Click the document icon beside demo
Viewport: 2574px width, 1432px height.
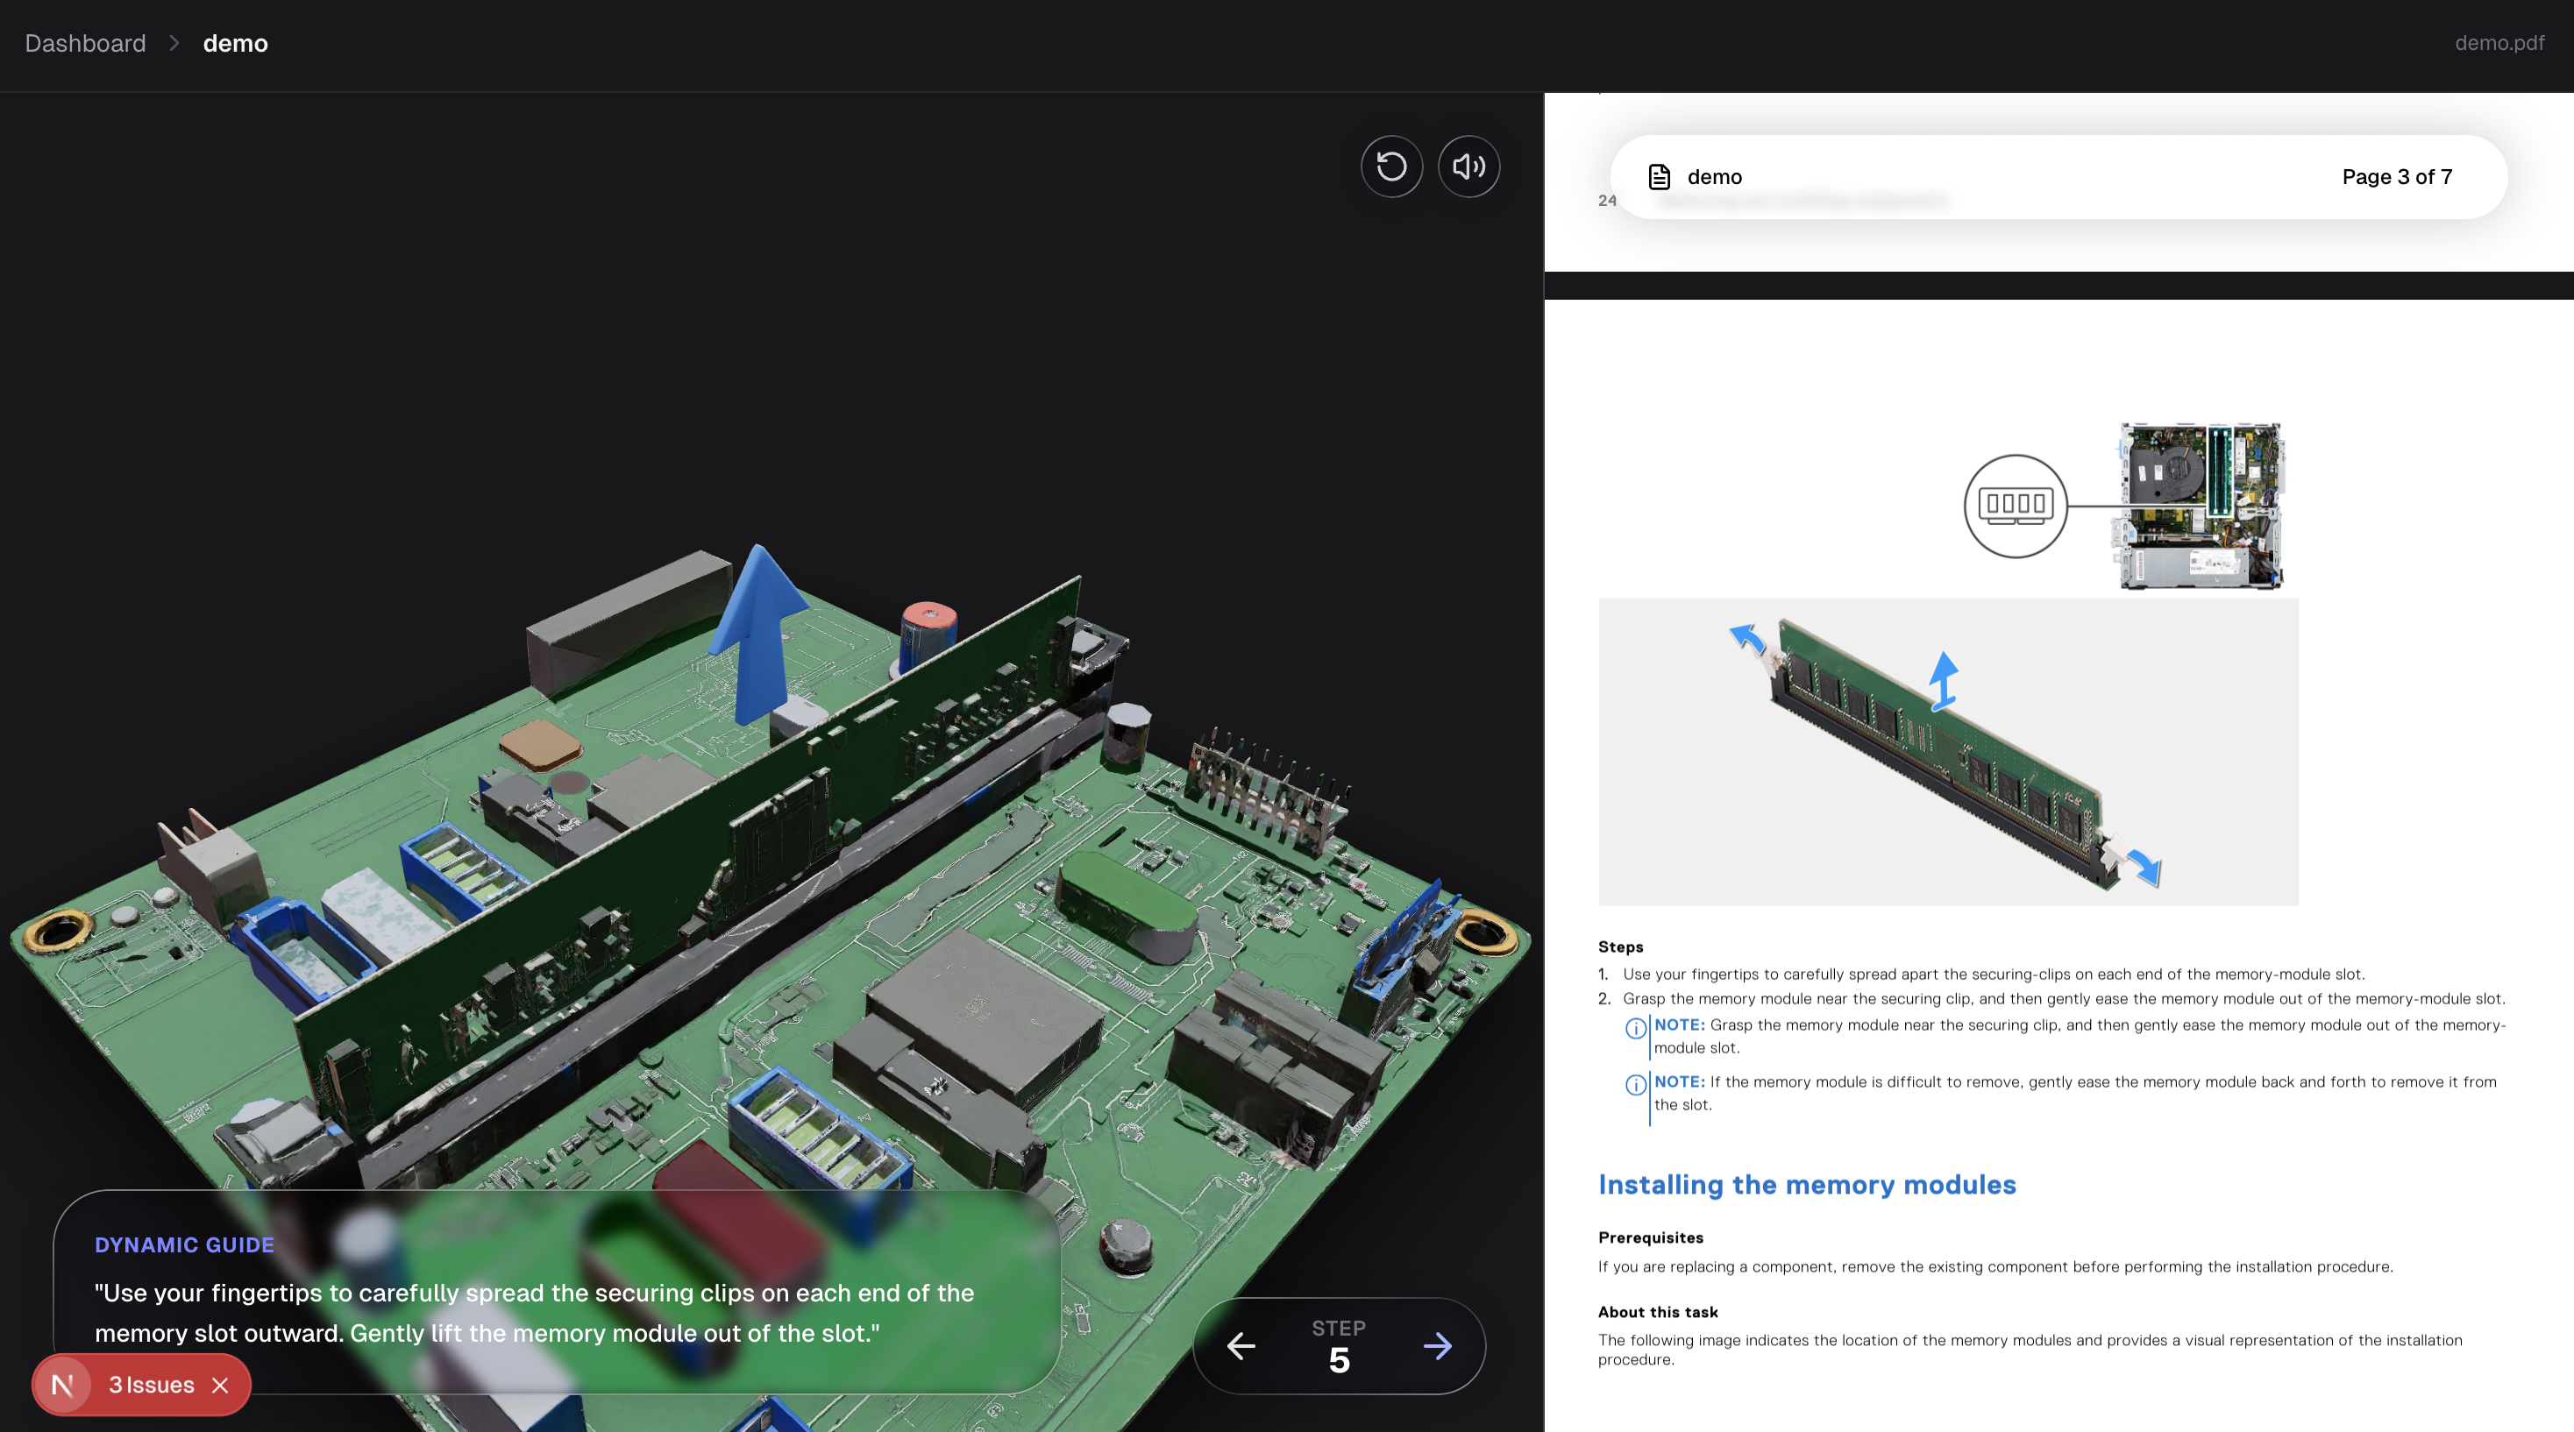1659,177
